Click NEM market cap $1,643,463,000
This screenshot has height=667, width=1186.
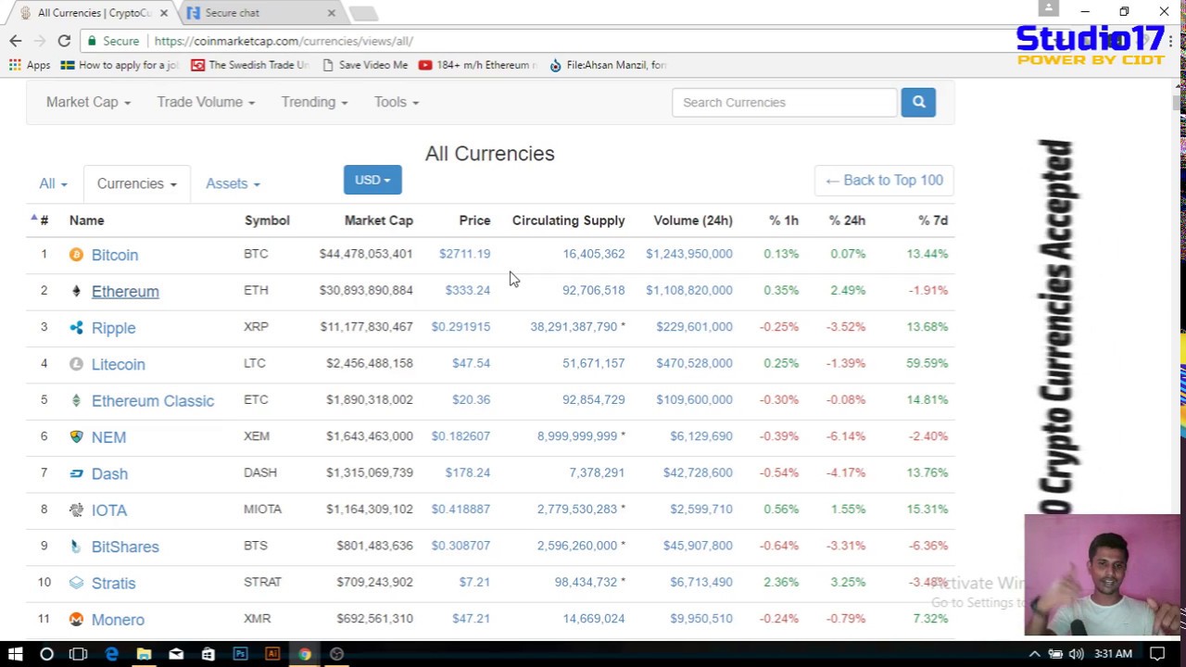(370, 436)
